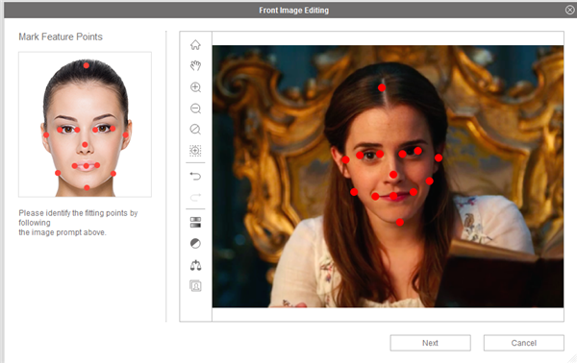Select the nose tip feature point on photo
Screen dimensions: 577x363
pos(393,175)
